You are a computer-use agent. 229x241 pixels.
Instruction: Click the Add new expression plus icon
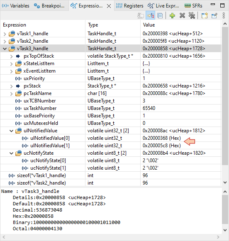(172, 15)
